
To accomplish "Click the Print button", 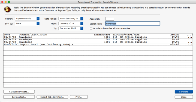I will [x=79, y=97].
